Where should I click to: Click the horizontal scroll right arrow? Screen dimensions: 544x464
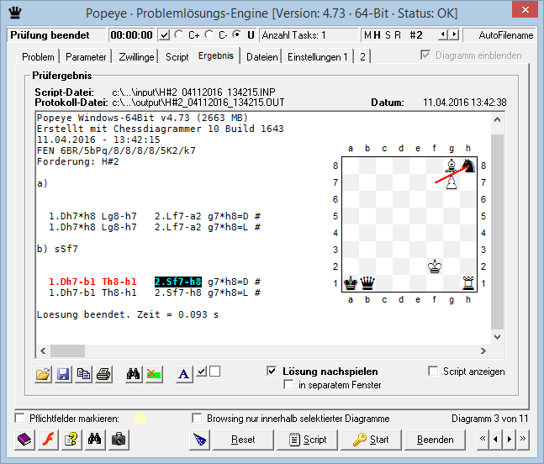point(483,351)
